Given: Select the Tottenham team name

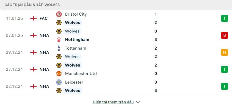Looking at the screenshot, I should [x=75, y=48].
